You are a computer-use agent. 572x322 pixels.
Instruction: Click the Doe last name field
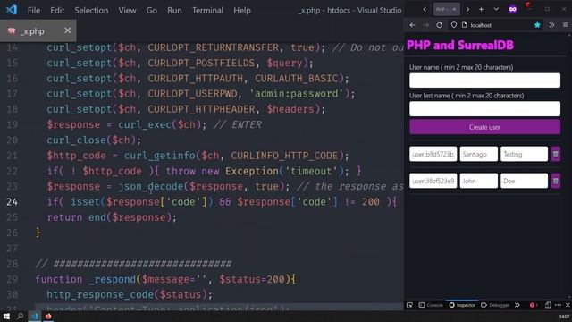[x=525, y=181]
